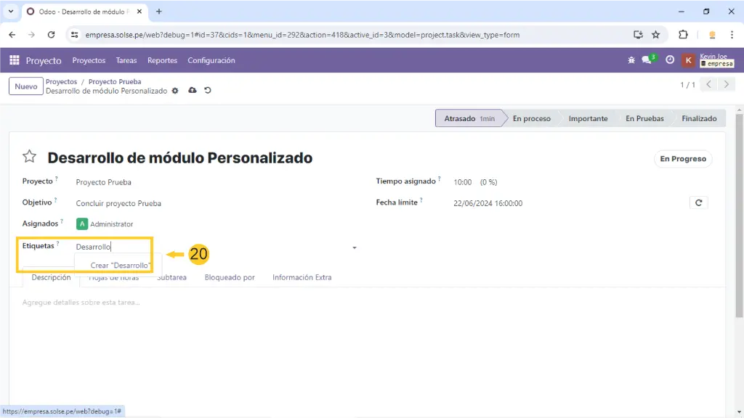Go to Proyecto Prueba breadcrumb link

point(115,82)
